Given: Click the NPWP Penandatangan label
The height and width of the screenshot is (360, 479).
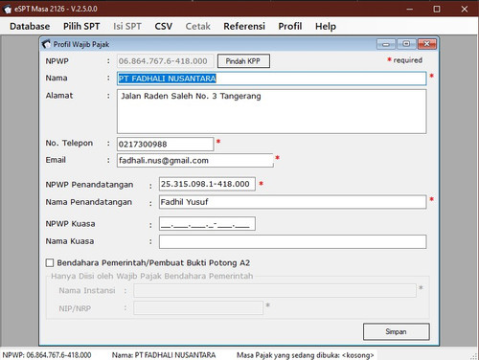Looking at the screenshot, I should (89, 185).
